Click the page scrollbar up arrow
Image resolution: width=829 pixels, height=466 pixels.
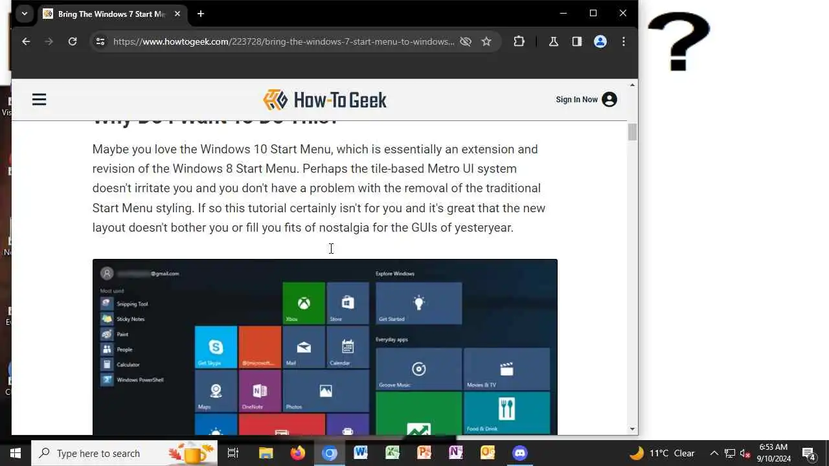(x=632, y=85)
